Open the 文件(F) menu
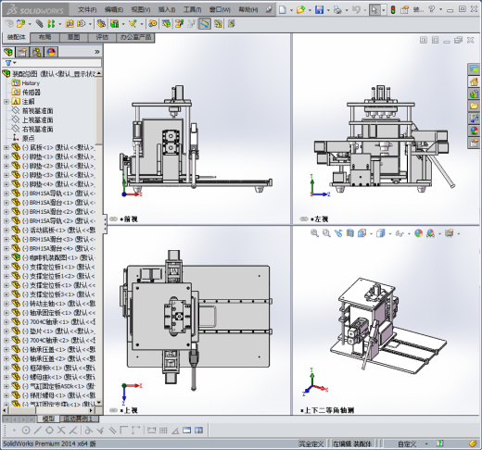This screenshot has width=482, height=450. tap(87, 10)
